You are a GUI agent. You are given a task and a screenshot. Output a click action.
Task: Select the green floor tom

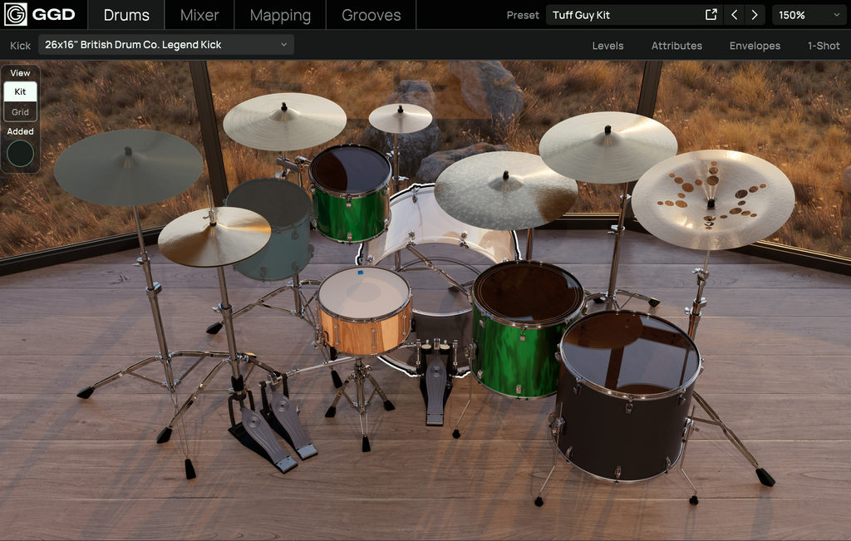click(x=525, y=328)
